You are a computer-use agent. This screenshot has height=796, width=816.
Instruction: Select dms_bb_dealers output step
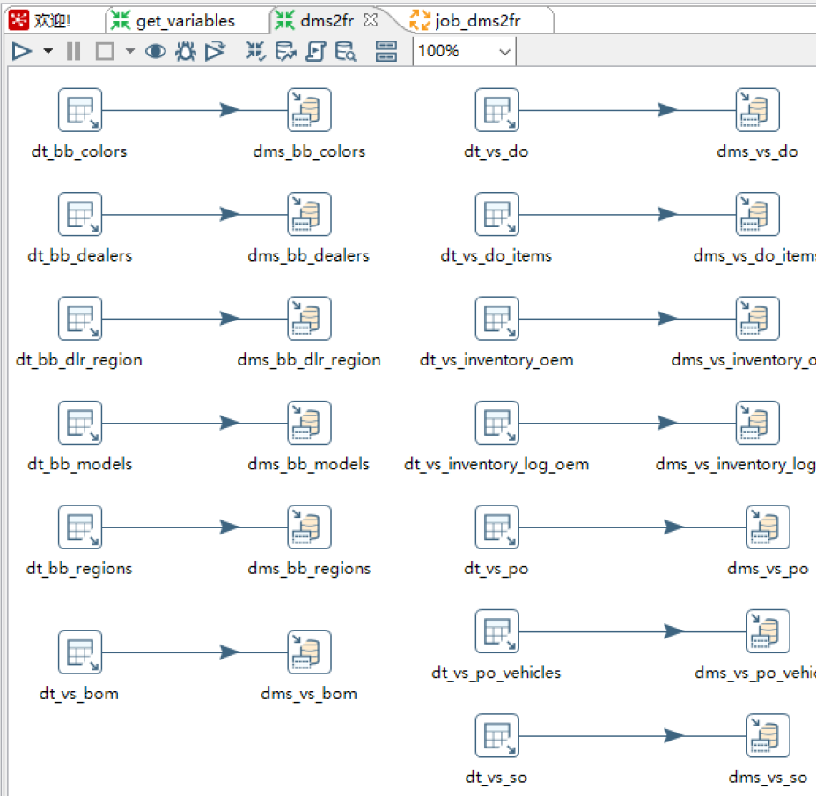pos(309,214)
